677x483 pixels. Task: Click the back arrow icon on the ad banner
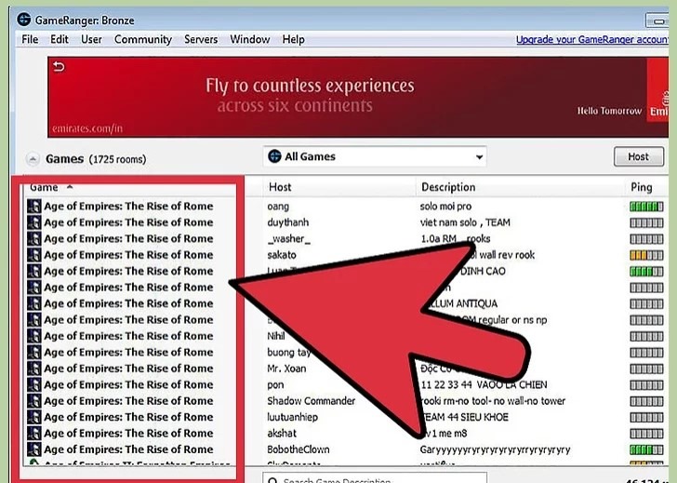click(59, 66)
